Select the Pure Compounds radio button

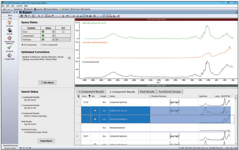coord(42,45)
